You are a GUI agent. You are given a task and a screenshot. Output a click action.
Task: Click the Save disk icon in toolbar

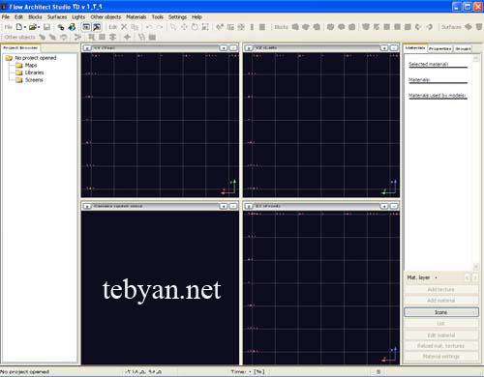click(46, 27)
